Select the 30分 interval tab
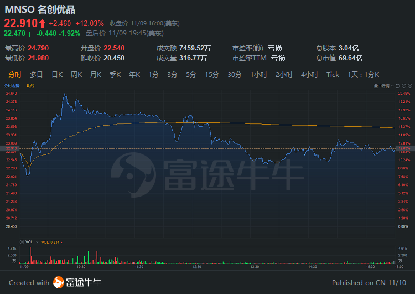The height and width of the screenshot is (294, 415). tap(235, 75)
